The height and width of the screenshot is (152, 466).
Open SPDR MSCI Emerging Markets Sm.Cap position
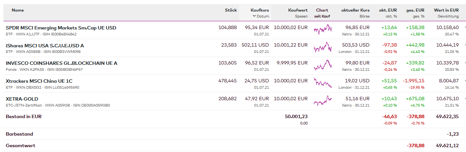click(x=61, y=28)
